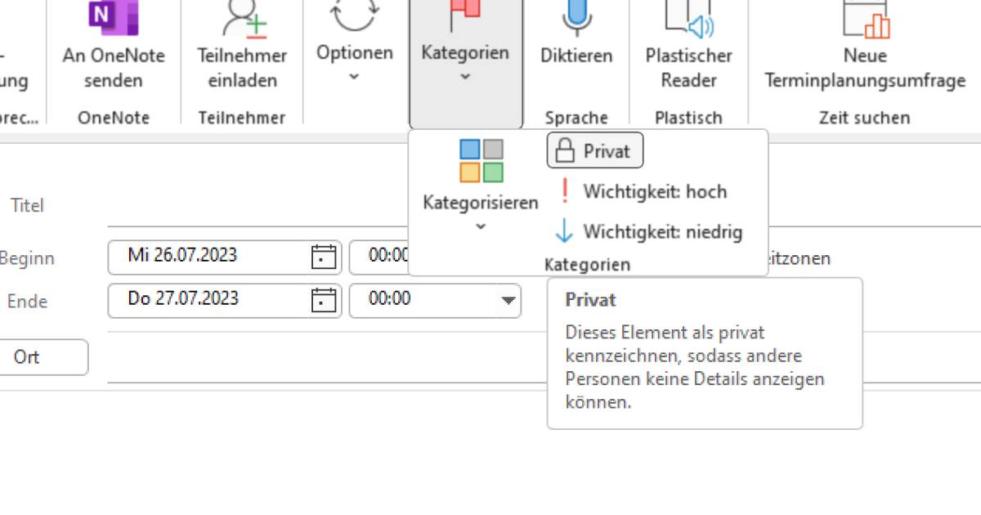Open the Ende date calendar picker
Image resolution: width=981 pixels, height=515 pixels.
coord(325,299)
